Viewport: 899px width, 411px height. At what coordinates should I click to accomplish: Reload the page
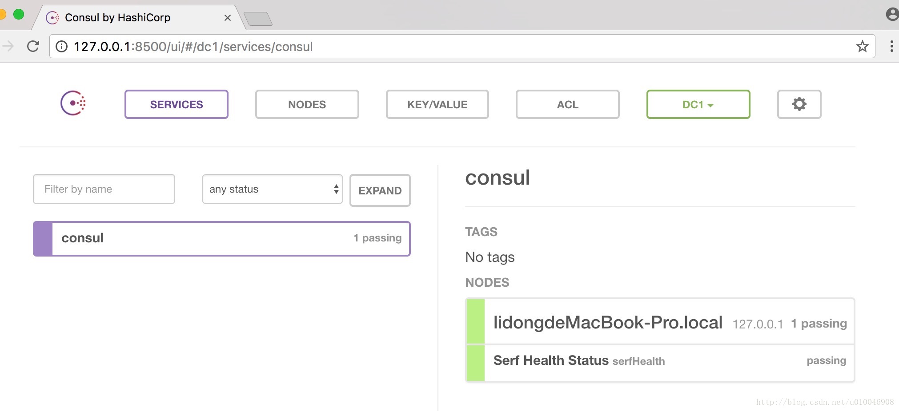tap(33, 46)
